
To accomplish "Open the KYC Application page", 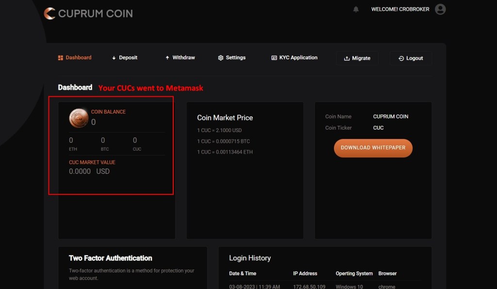I will coord(298,57).
